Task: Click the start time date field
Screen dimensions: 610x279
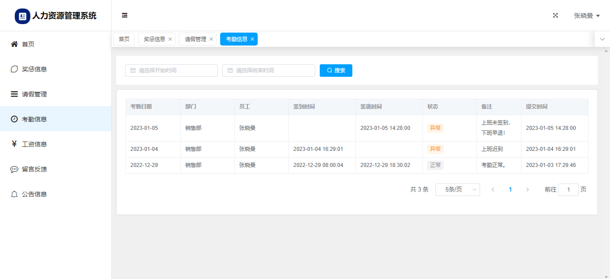Action: click(171, 71)
